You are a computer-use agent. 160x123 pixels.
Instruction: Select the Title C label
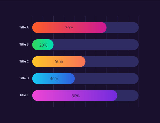tap(24, 61)
